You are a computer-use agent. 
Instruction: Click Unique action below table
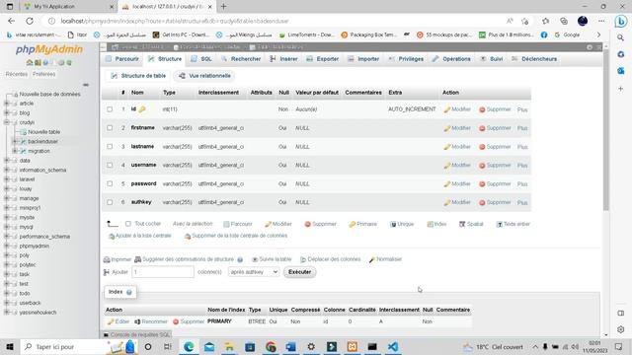coord(402,224)
